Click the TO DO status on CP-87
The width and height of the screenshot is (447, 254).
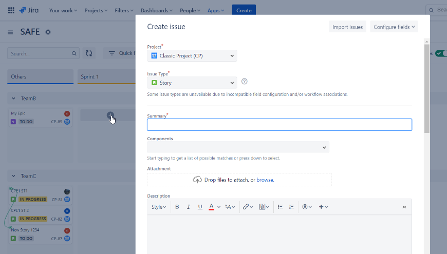pyautogui.click(x=26, y=238)
